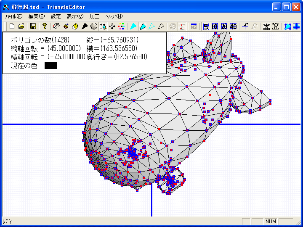
Task: Expand the 表示(V) menu
Action: point(75,16)
